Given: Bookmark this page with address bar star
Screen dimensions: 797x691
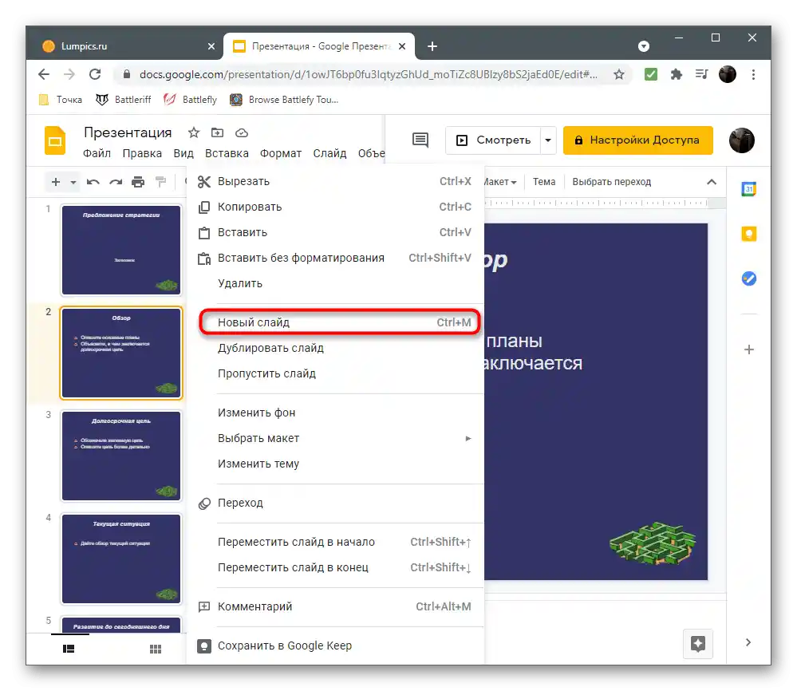Looking at the screenshot, I should point(618,75).
